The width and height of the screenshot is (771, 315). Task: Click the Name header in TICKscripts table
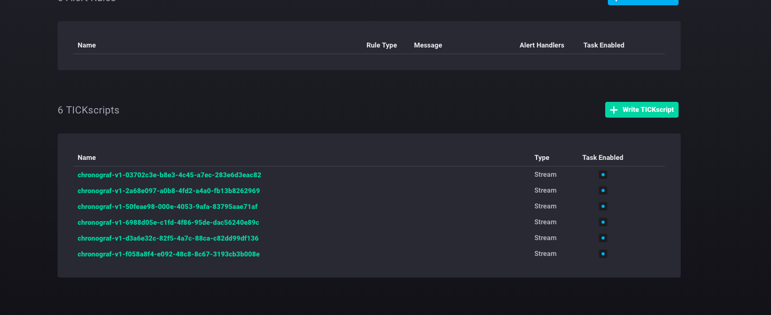pyautogui.click(x=87, y=158)
